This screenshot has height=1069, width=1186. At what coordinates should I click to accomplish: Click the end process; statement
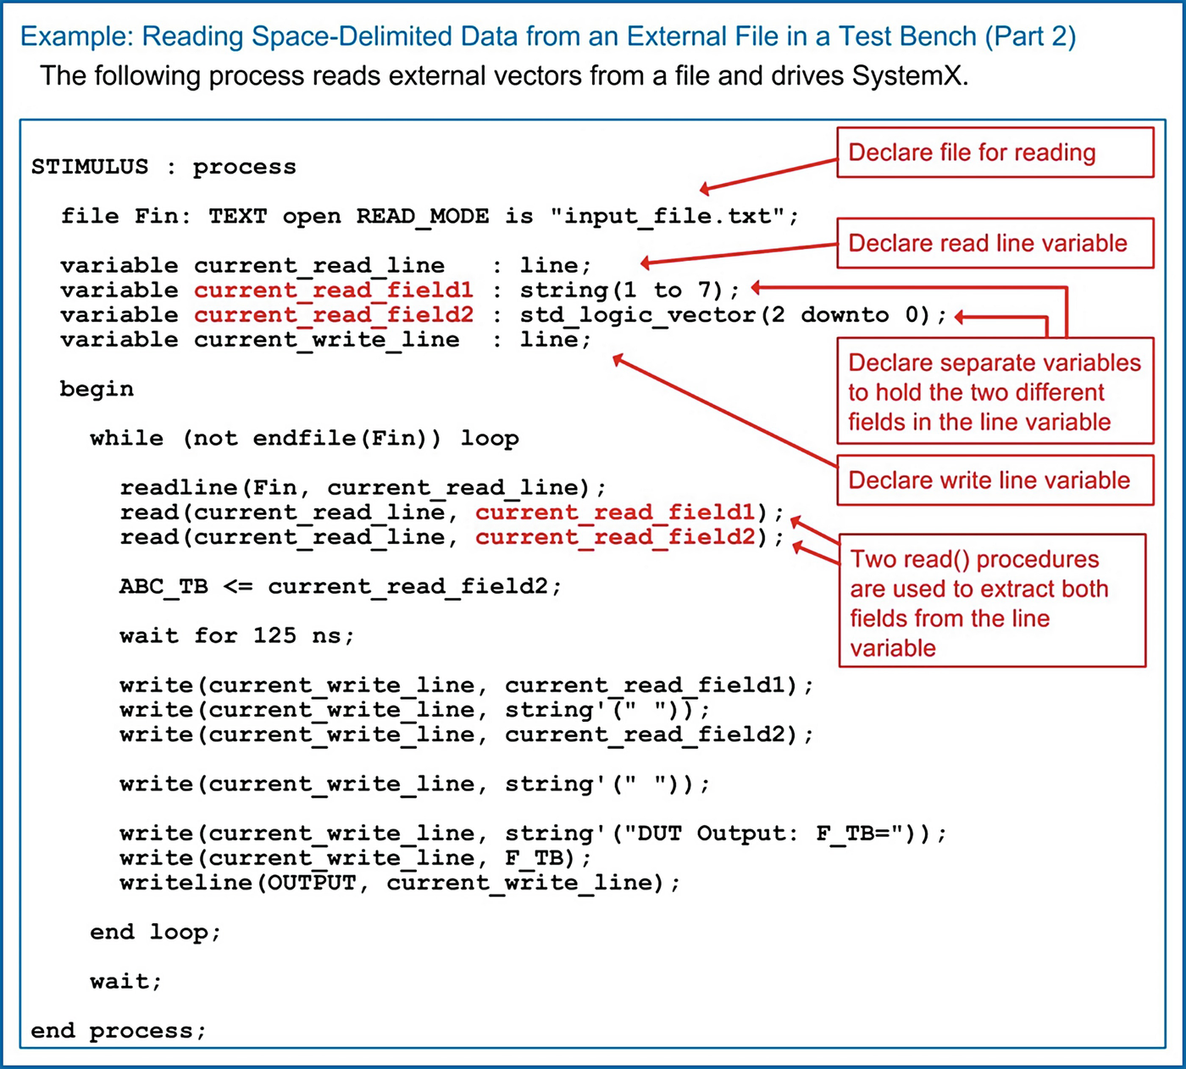click(119, 1030)
